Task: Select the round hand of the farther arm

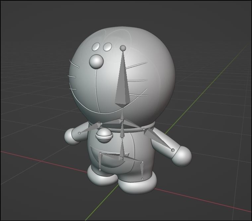Action: (x=71, y=137)
